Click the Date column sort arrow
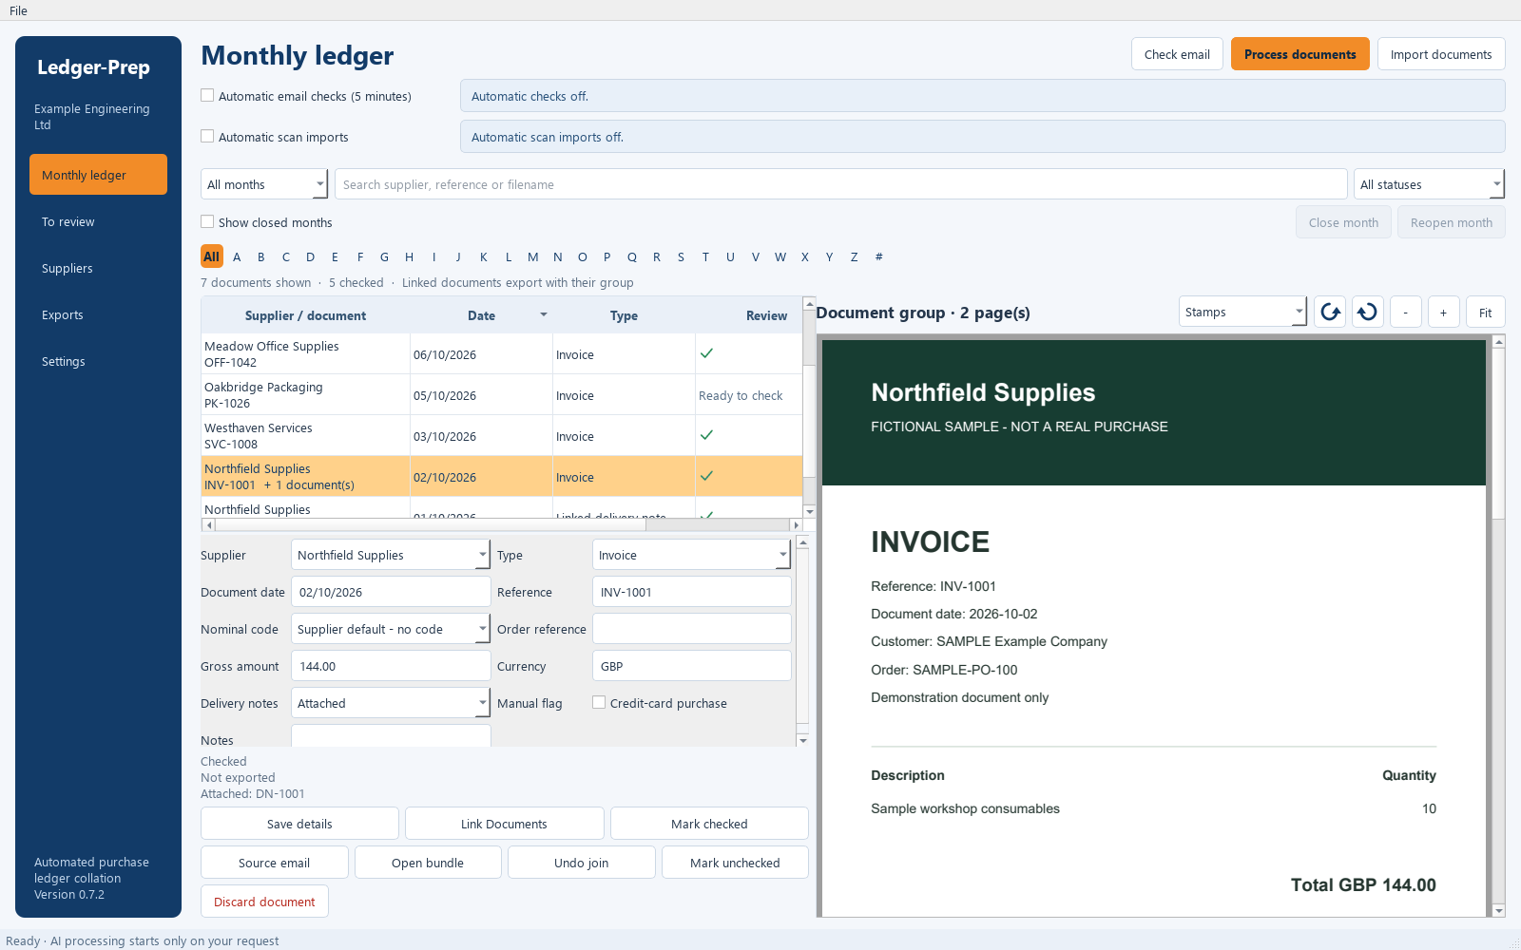Image resolution: width=1521 pixels, height=950 pixels. click(x=544, y=314)
